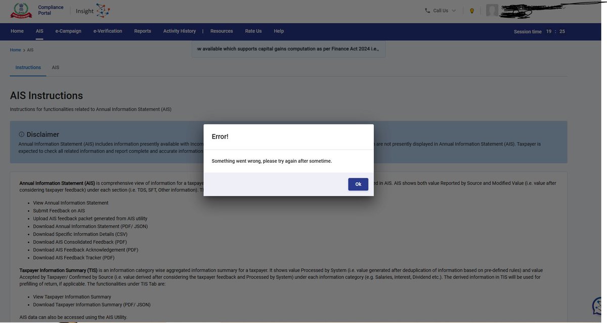Click 'Download Specific Information Details (CSV)' bullet
The height and width of the screenshot is (323, 607).
click(x=80, y=234)
